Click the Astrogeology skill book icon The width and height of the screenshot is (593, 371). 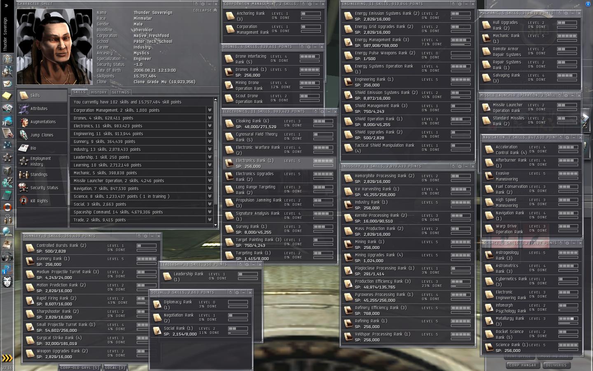click(489, 255)
